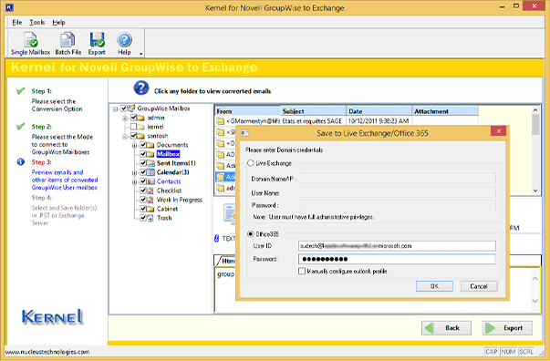Open the Batch File toolbar icon
The height and width of the screenshot is (361, 550).
[67, 39]
